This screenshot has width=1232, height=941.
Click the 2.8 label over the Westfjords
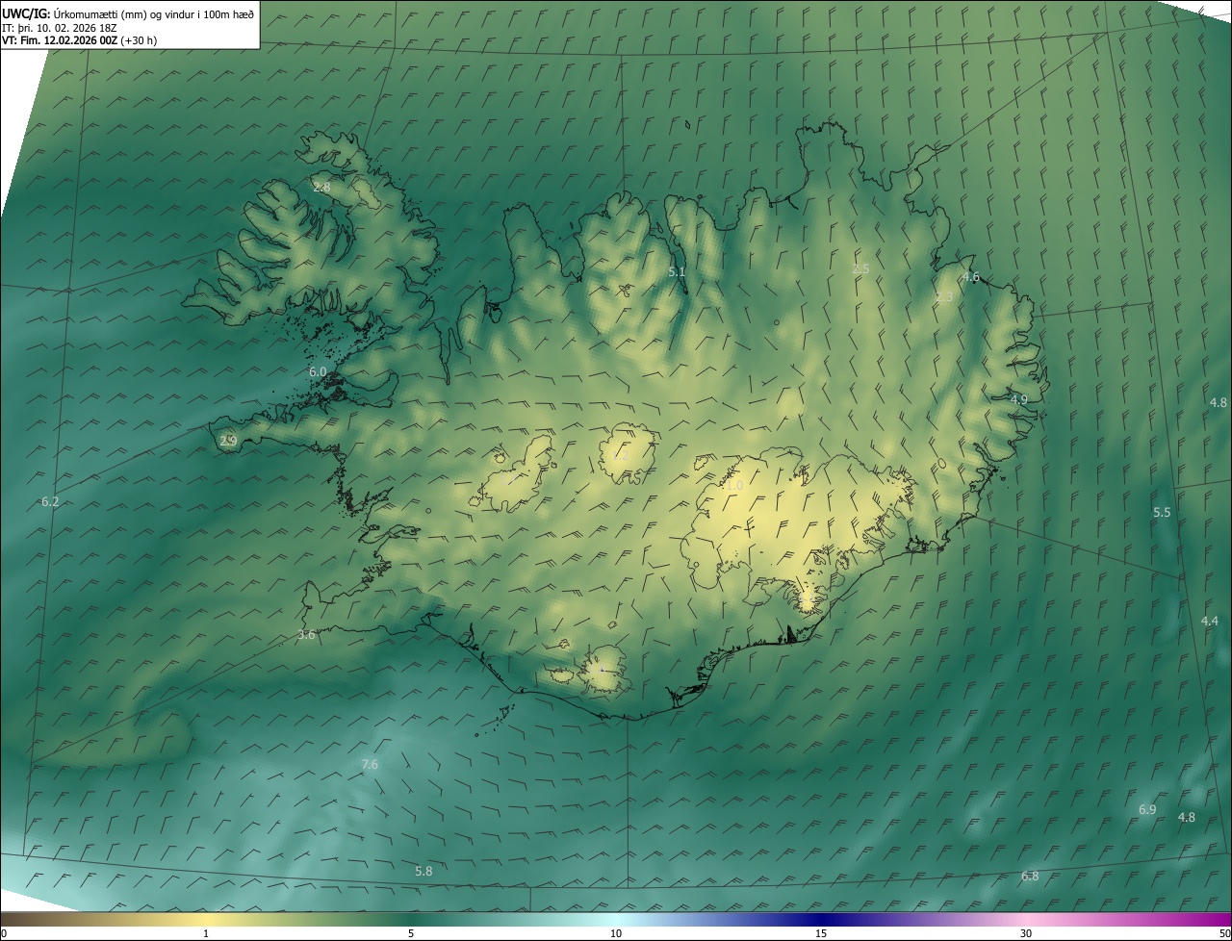(x=321, y=188)
